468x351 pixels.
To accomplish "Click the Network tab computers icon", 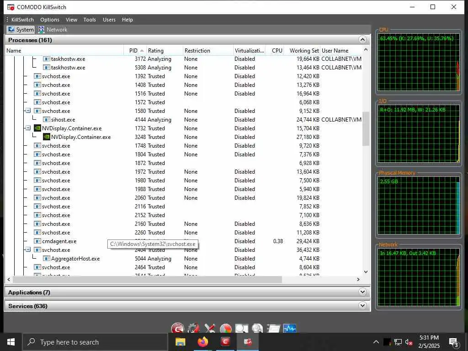I will [42, 30].
